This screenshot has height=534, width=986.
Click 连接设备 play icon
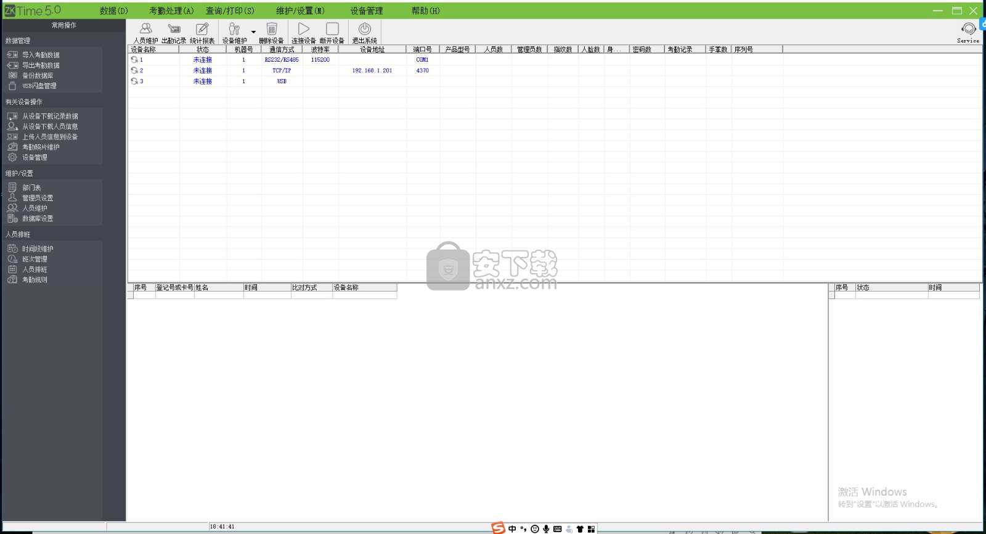click(x=303, y=33)
